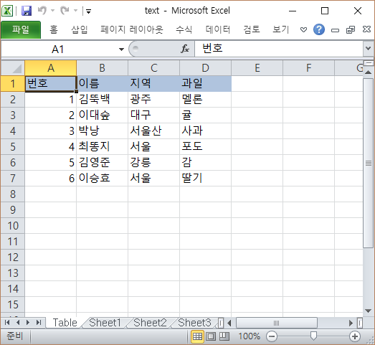This screenshot has height=345, width=375.
Task: Select column A header
Action: pyautogui.click(x=51, y=68)
